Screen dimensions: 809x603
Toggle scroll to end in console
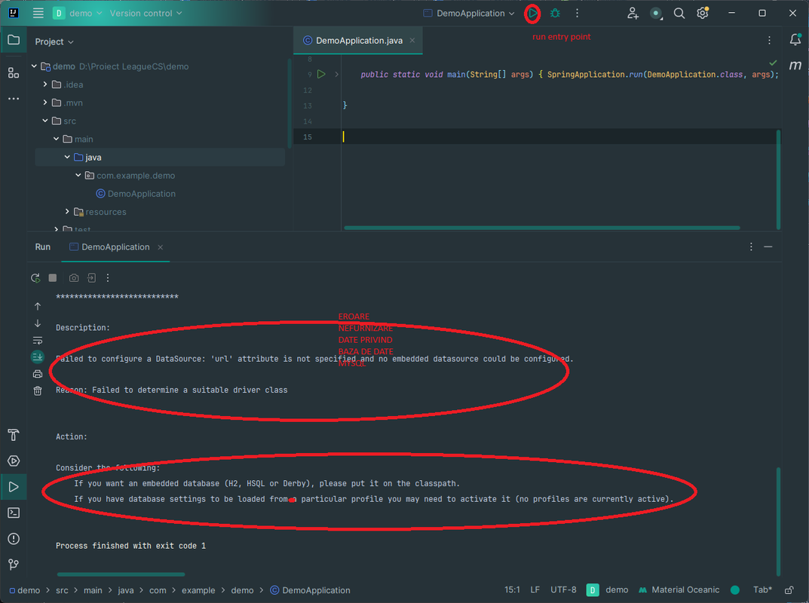coord(38,357)
